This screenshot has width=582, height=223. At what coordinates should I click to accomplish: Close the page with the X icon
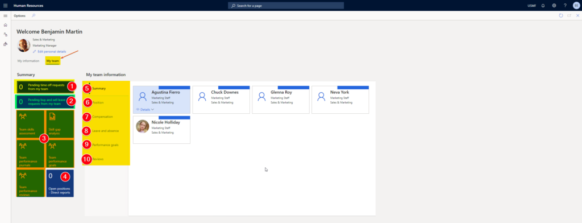pyautogui.click(x=577, y=15)
